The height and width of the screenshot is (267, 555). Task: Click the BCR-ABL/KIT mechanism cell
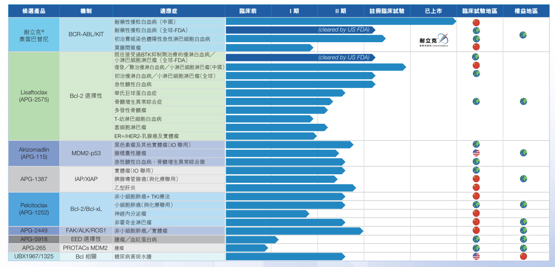pos(86,35)
